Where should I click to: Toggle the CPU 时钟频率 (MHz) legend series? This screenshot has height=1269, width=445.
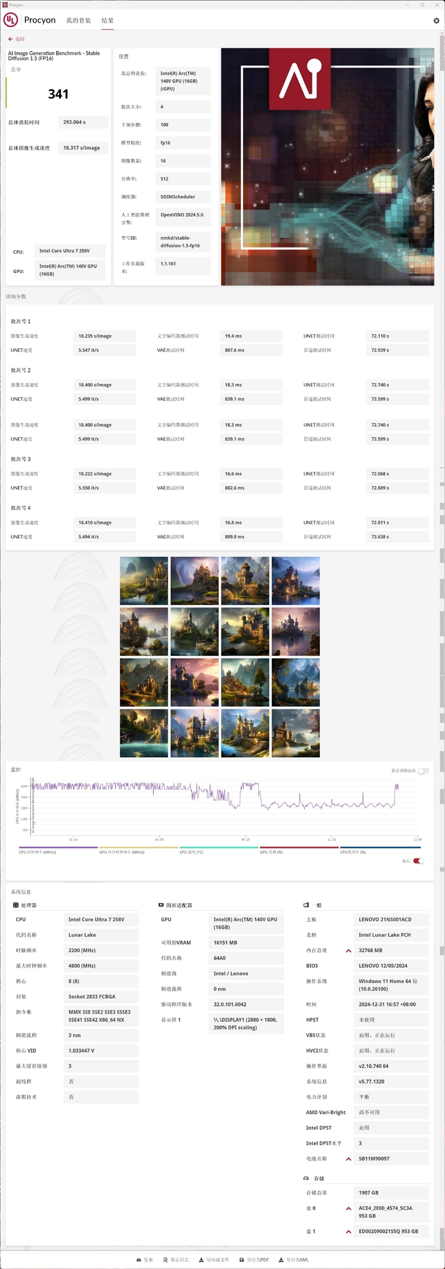coord(37,852)
